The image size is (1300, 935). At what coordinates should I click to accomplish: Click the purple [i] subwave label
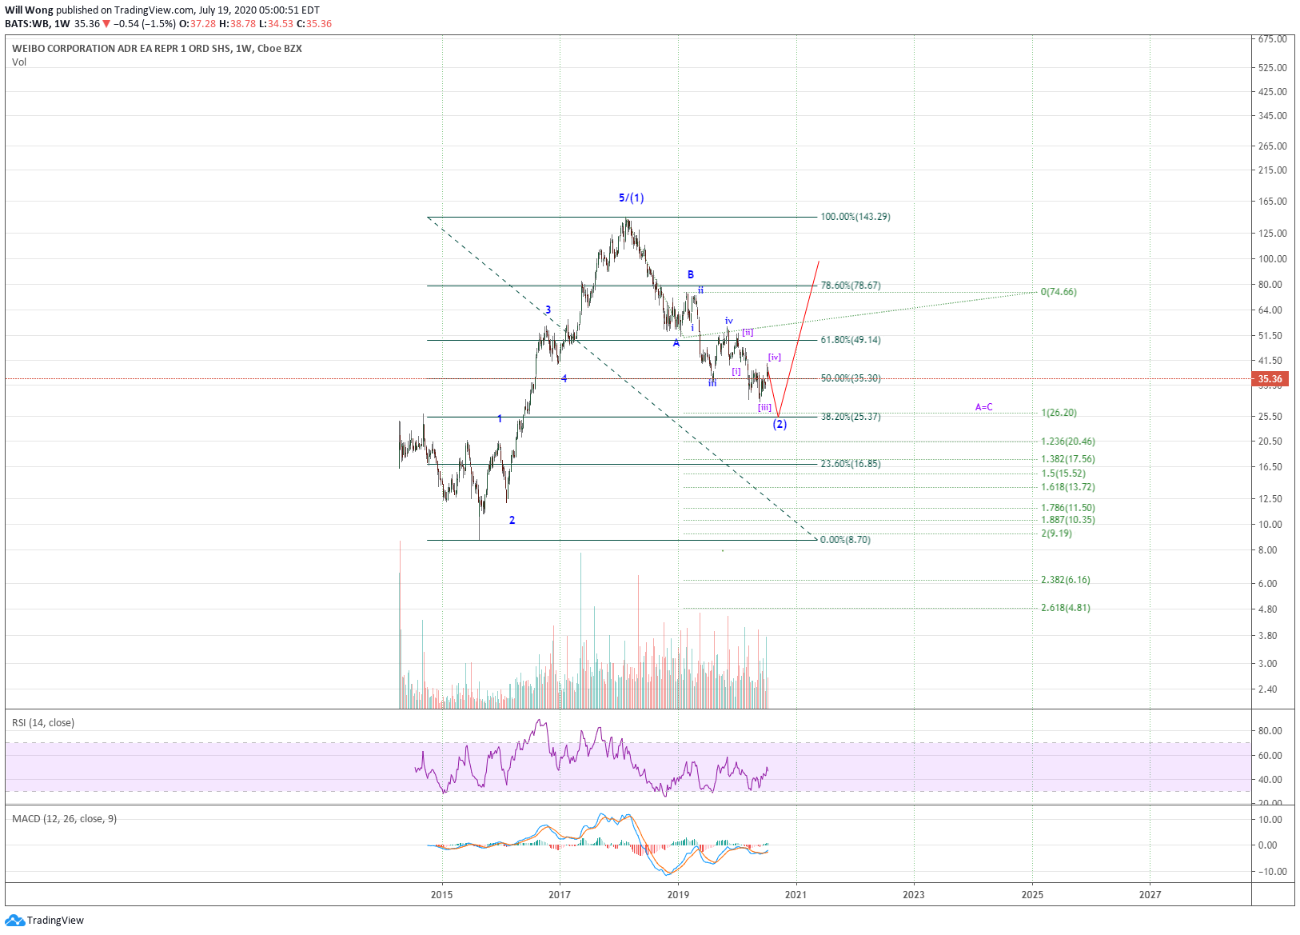pos(736,371)
